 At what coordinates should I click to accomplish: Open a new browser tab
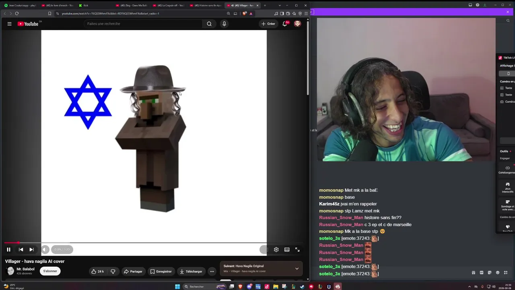[265, 5]
